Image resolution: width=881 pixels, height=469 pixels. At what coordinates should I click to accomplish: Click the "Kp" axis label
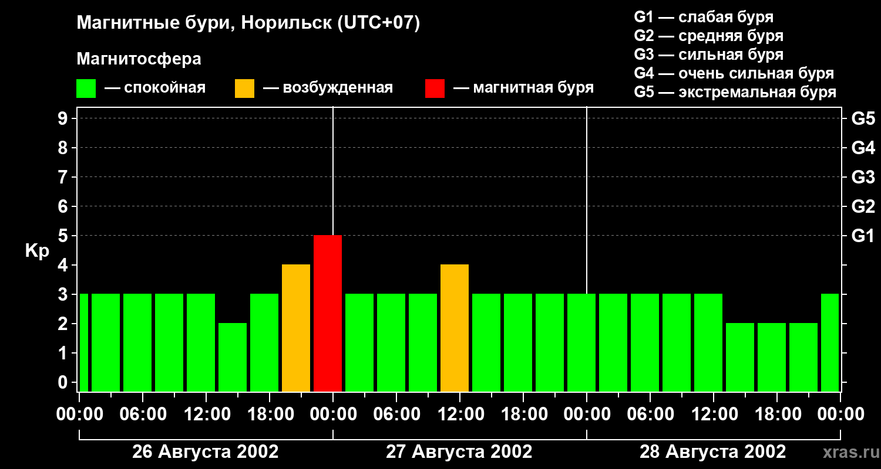click(37, 252)
